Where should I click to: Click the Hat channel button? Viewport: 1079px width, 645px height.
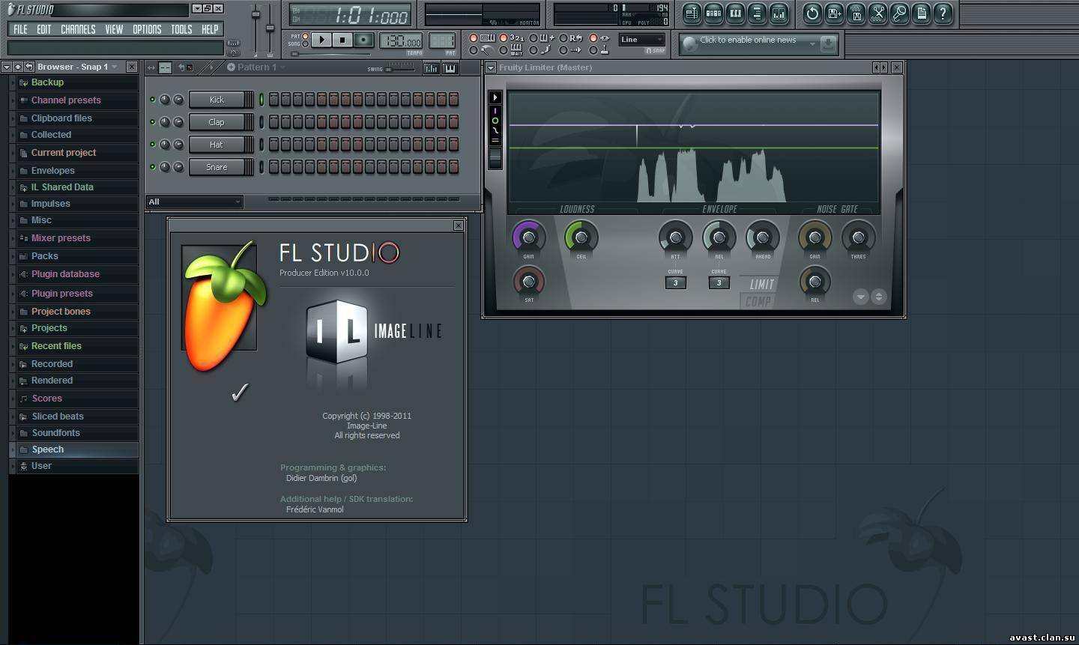217,145
